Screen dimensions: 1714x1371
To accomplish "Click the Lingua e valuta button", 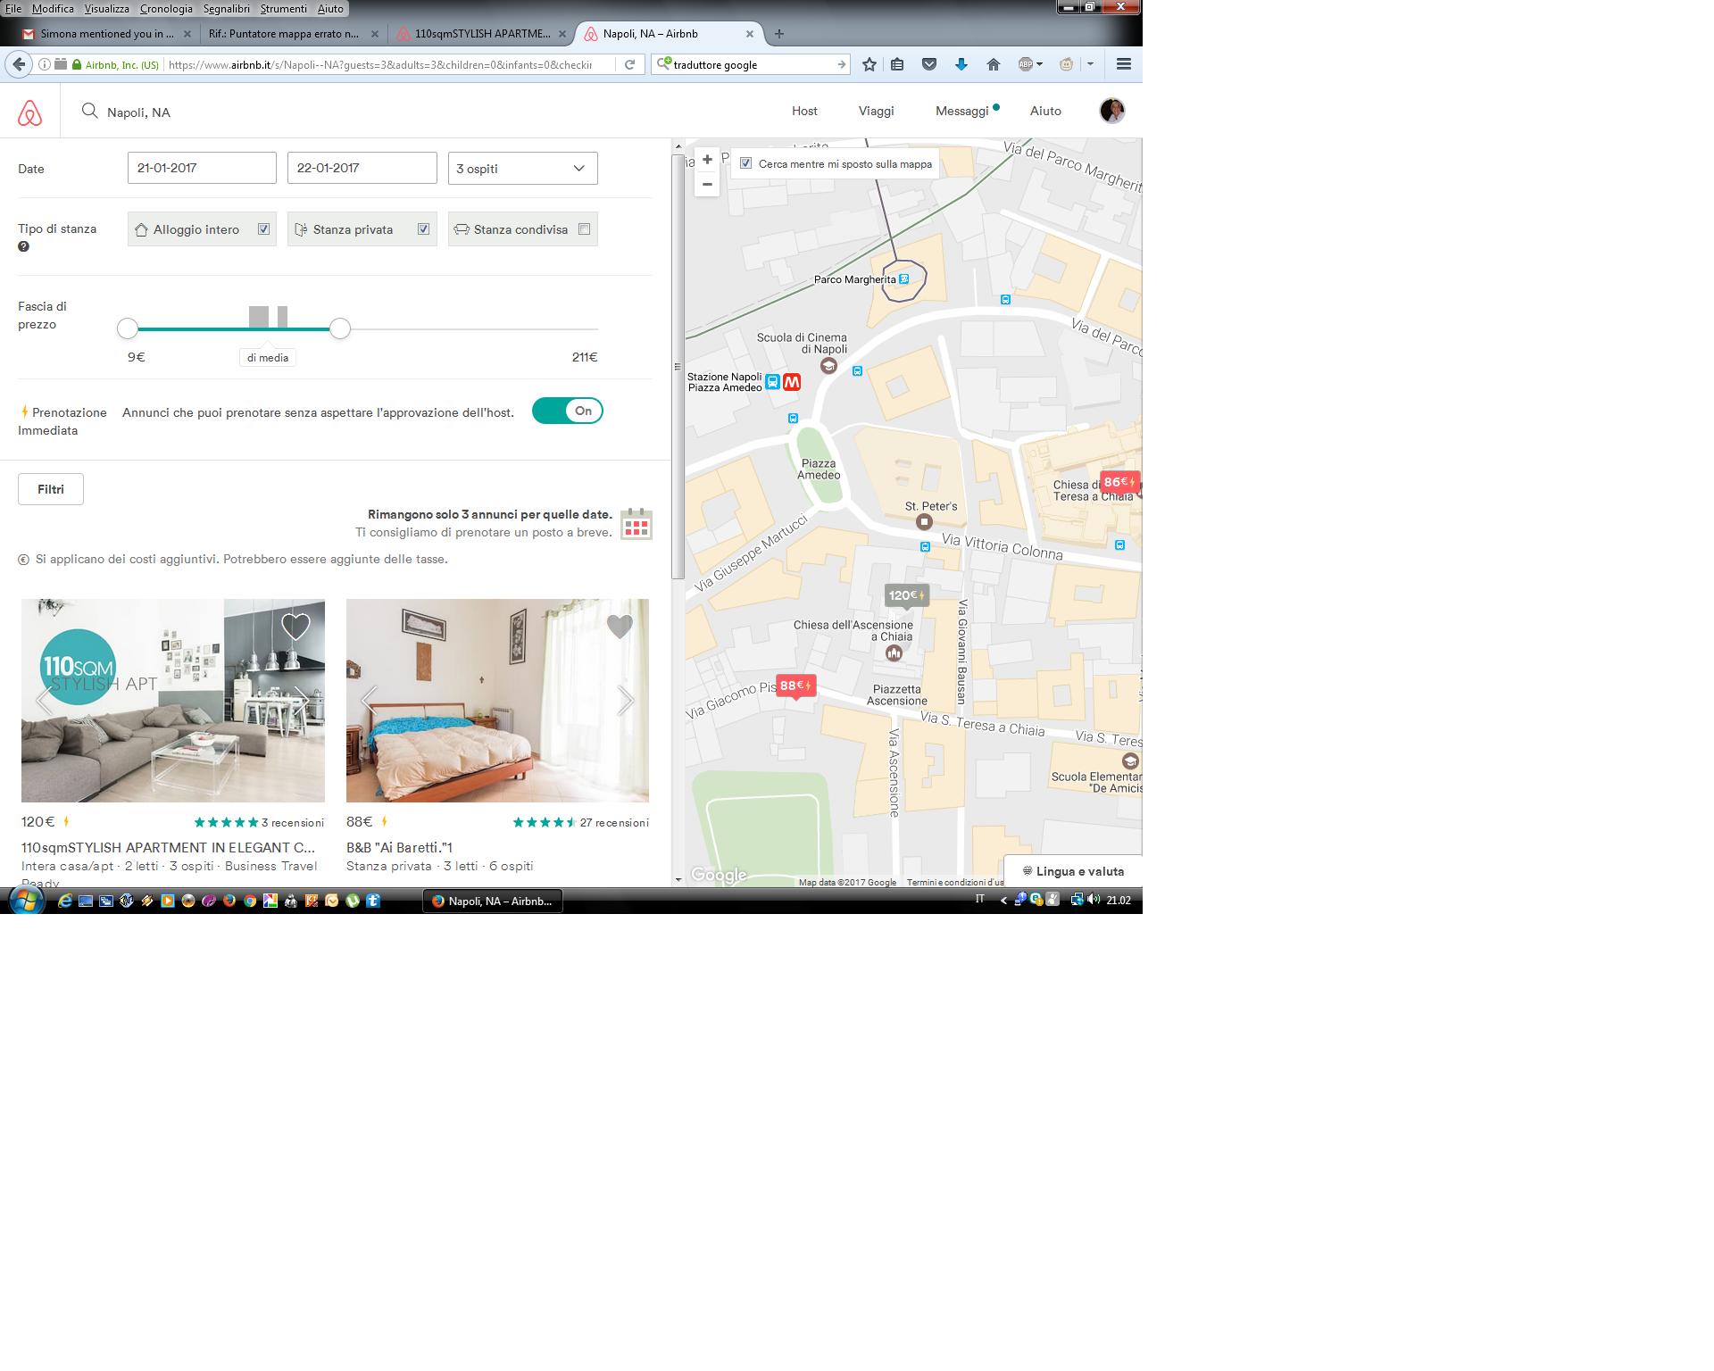I will coord(1073,871).
